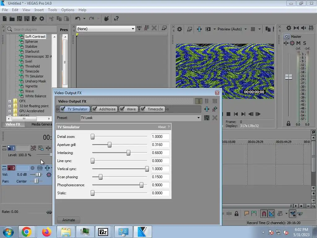Open Overlays dropdown arrow beside grid icon
The width and height of the screenshot is (317, 238).
(x=259, y=29)
